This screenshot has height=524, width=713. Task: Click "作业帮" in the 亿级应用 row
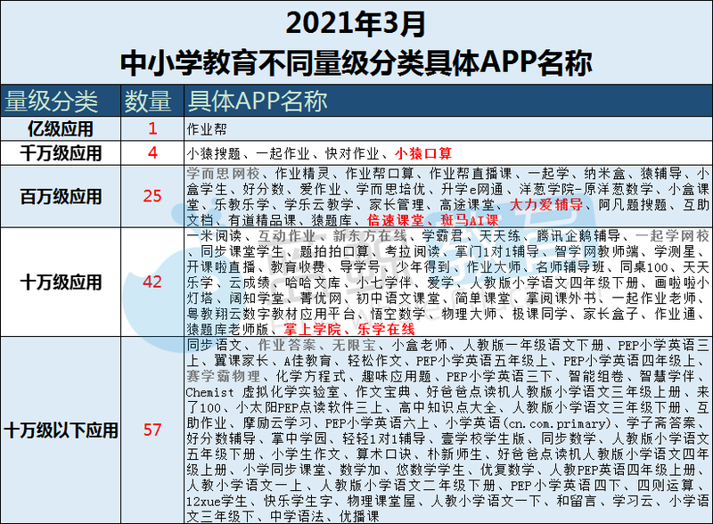click(x=207, y=129)
